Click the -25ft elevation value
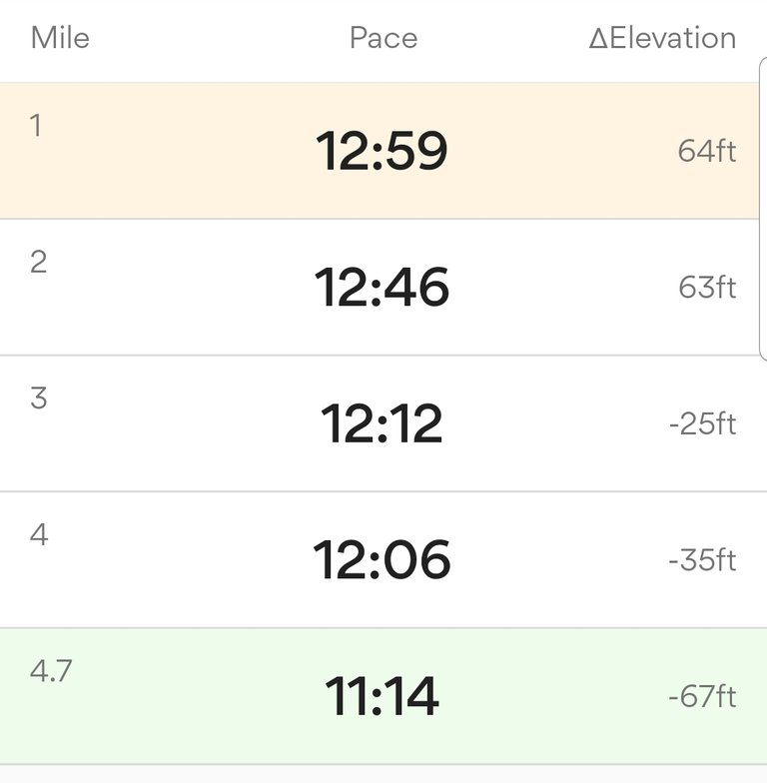Viewport: 767px width, 783px height. pyautogui.click(x=703, y=423)
